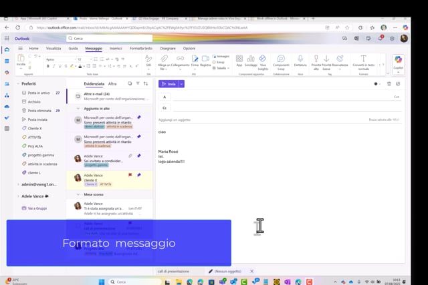Toggle numbered list in ribbon
This screenshot has height=285, width=428.
102,59
